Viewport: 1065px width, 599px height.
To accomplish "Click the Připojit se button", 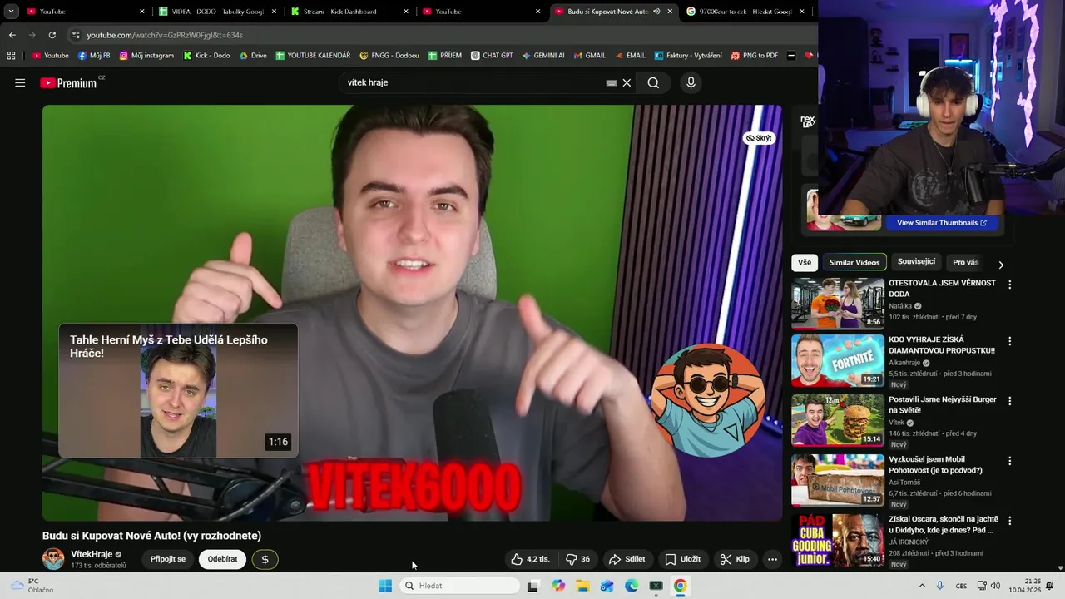I will [x=168, y=559].
